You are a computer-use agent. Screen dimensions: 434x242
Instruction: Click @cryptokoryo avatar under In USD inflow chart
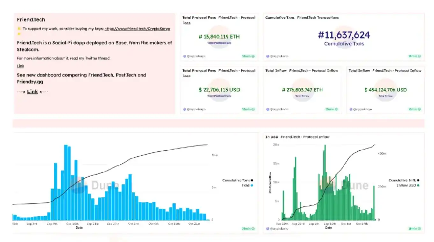(267, 229)
